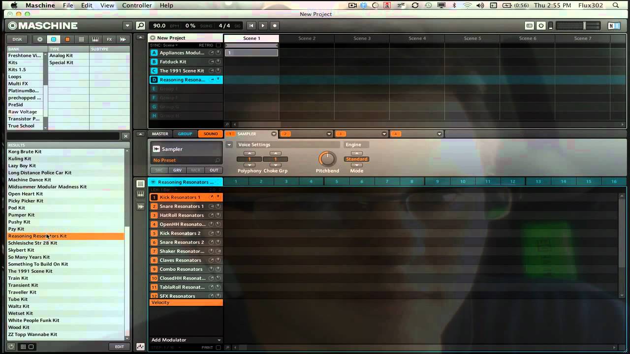The width and height of the screenshot is (630, 354).
Task: Switch to sample waveform view in pattern editor
Action: point(140,206)
